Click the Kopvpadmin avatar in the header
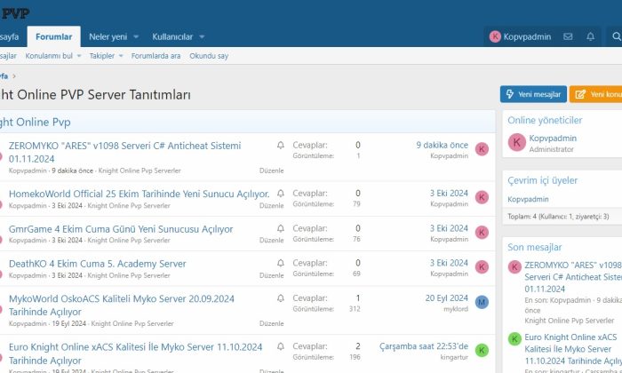 495,36
